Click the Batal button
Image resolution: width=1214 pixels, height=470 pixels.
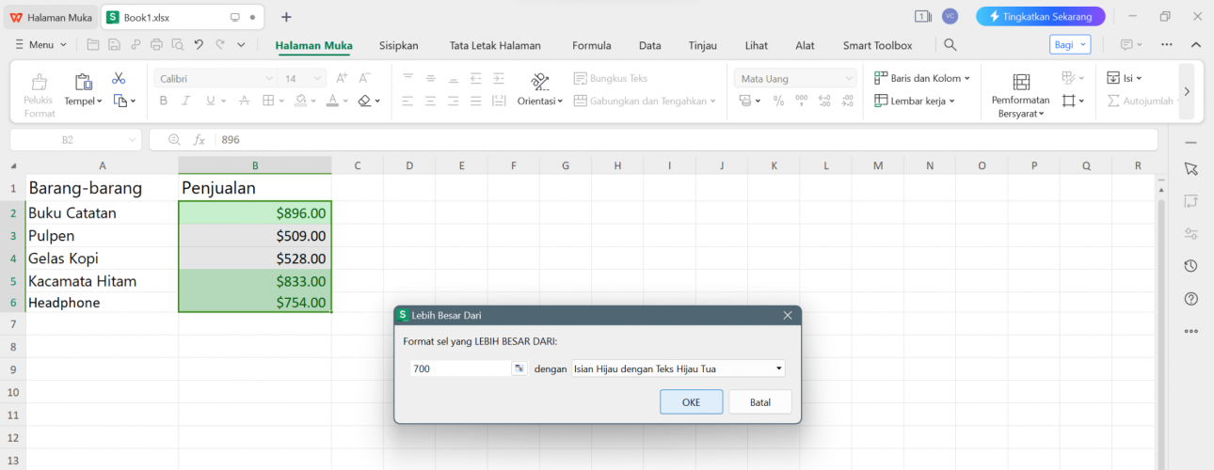point(760,401)
